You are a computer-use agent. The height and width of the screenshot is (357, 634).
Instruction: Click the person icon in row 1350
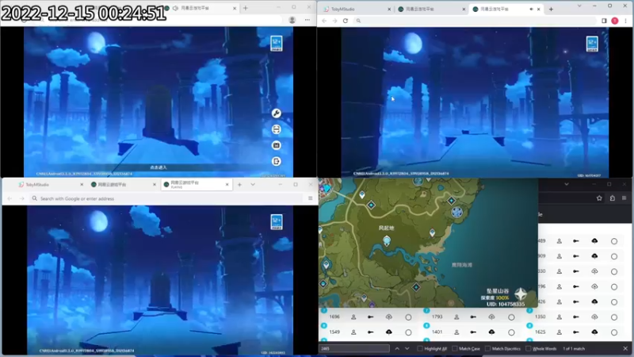pos(560,317)
